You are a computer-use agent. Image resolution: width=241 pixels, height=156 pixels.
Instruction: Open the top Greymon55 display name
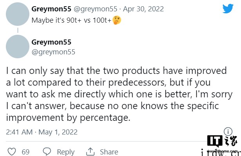tap(51, 9)
